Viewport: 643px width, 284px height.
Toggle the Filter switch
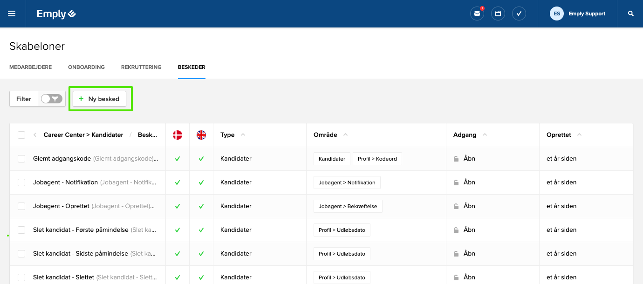(51, 99)
